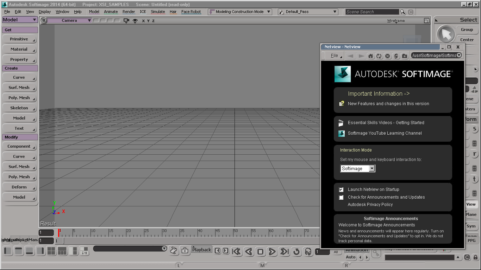Open Autodesk Privacy Policy link
The image size is (481, 270).
click(x=370, y=205)
